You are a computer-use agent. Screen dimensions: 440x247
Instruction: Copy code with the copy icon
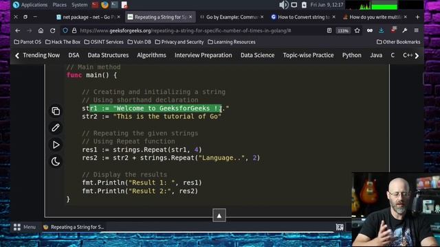(56, 111)
